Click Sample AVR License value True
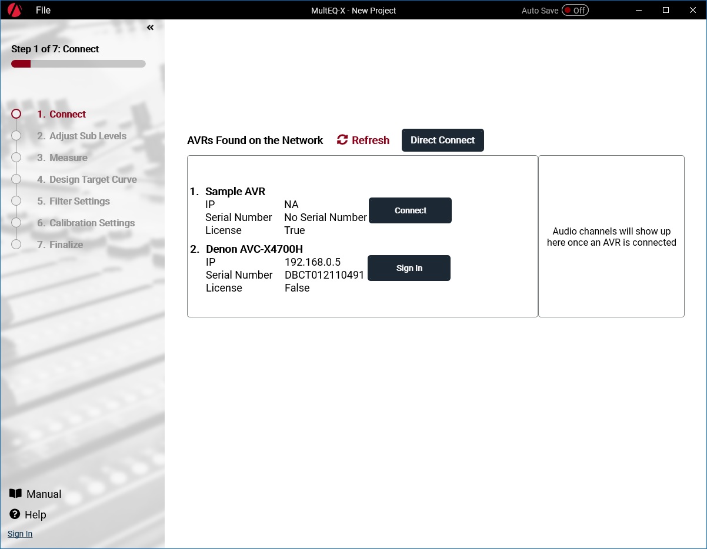 point(294,230)
